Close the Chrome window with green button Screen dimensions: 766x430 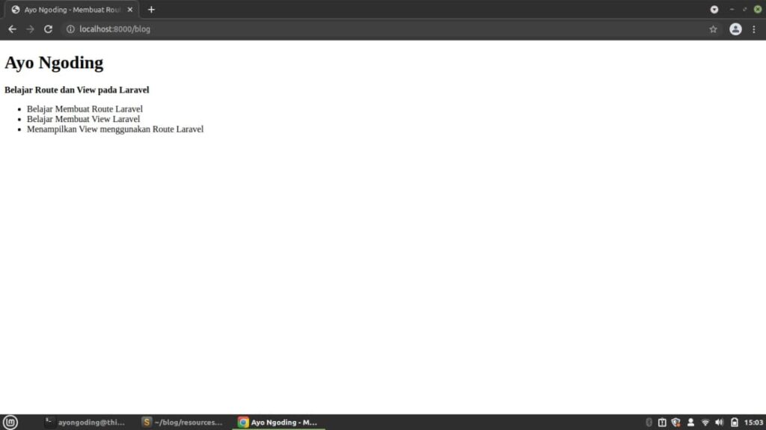758,9
